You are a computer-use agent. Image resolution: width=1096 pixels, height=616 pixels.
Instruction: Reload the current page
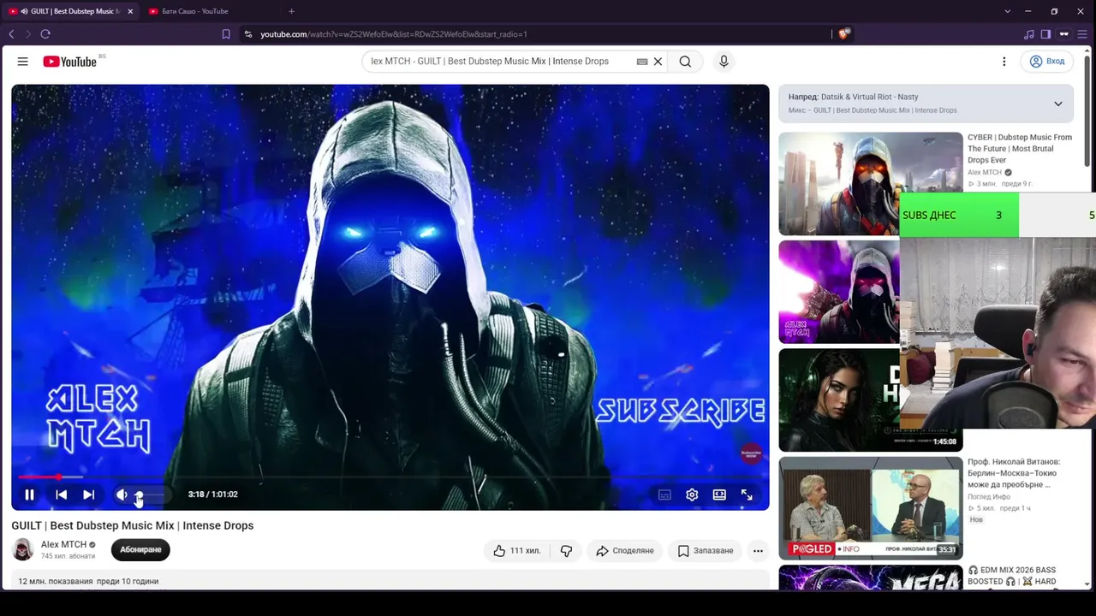tap(45, 34)
